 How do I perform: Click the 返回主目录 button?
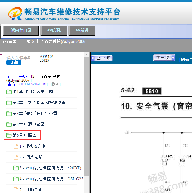21,30
